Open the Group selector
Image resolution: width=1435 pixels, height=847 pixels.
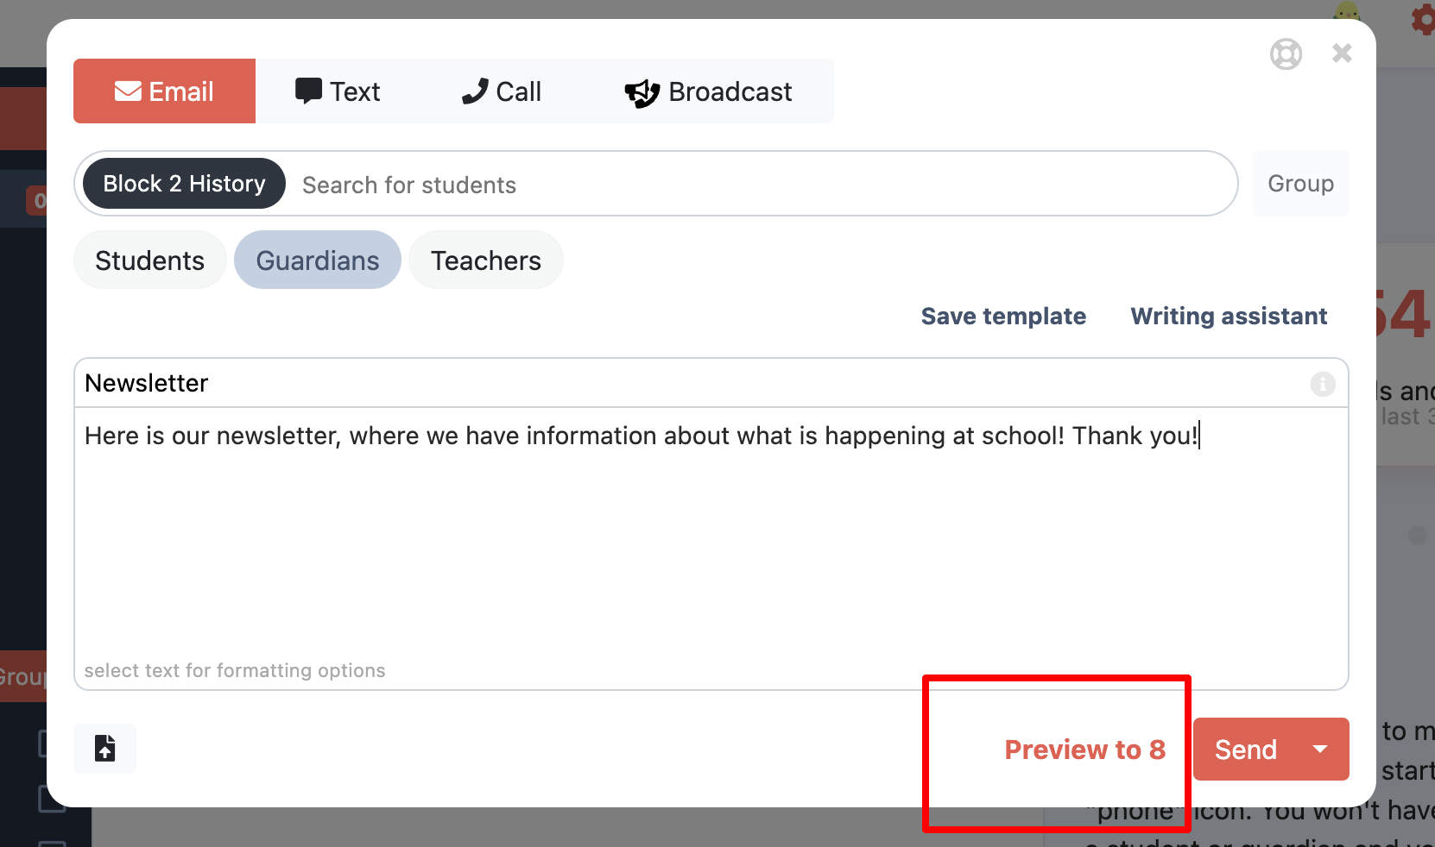[1299, 183]
